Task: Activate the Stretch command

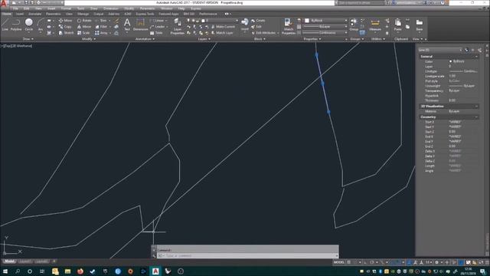Action: coord(66,32)
